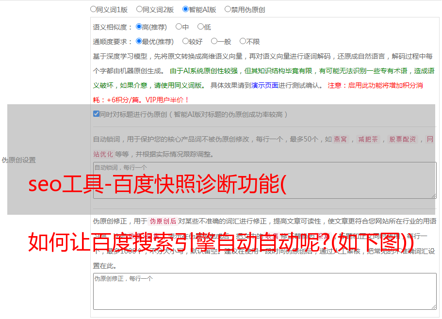Select the 同义词1版 radio option
Viewport: 442px width, 319px height.
93,9
